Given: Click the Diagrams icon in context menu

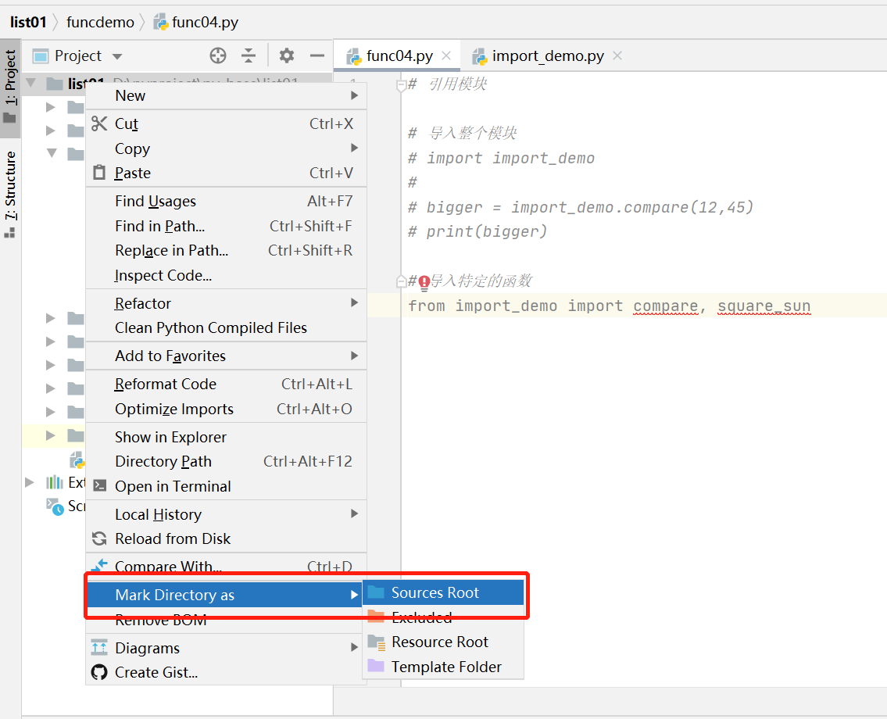Looking at the screenshot, I should pos(99,647).
